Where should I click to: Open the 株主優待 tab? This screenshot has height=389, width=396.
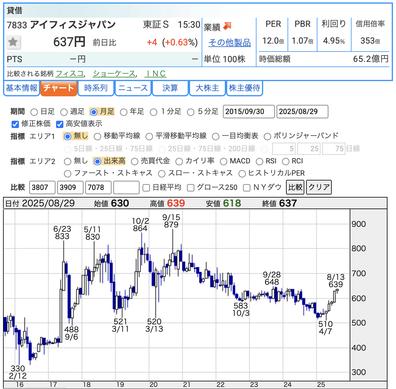pyautogui.click(x=245, y=88)
